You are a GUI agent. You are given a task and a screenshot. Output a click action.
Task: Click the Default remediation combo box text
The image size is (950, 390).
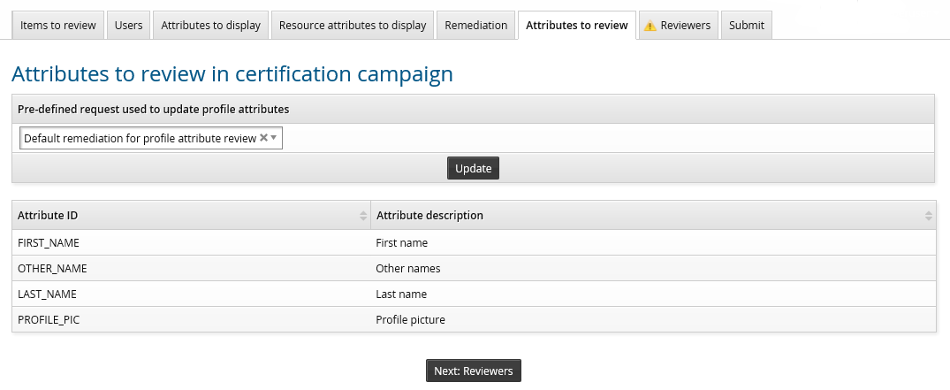pos(140,138)
